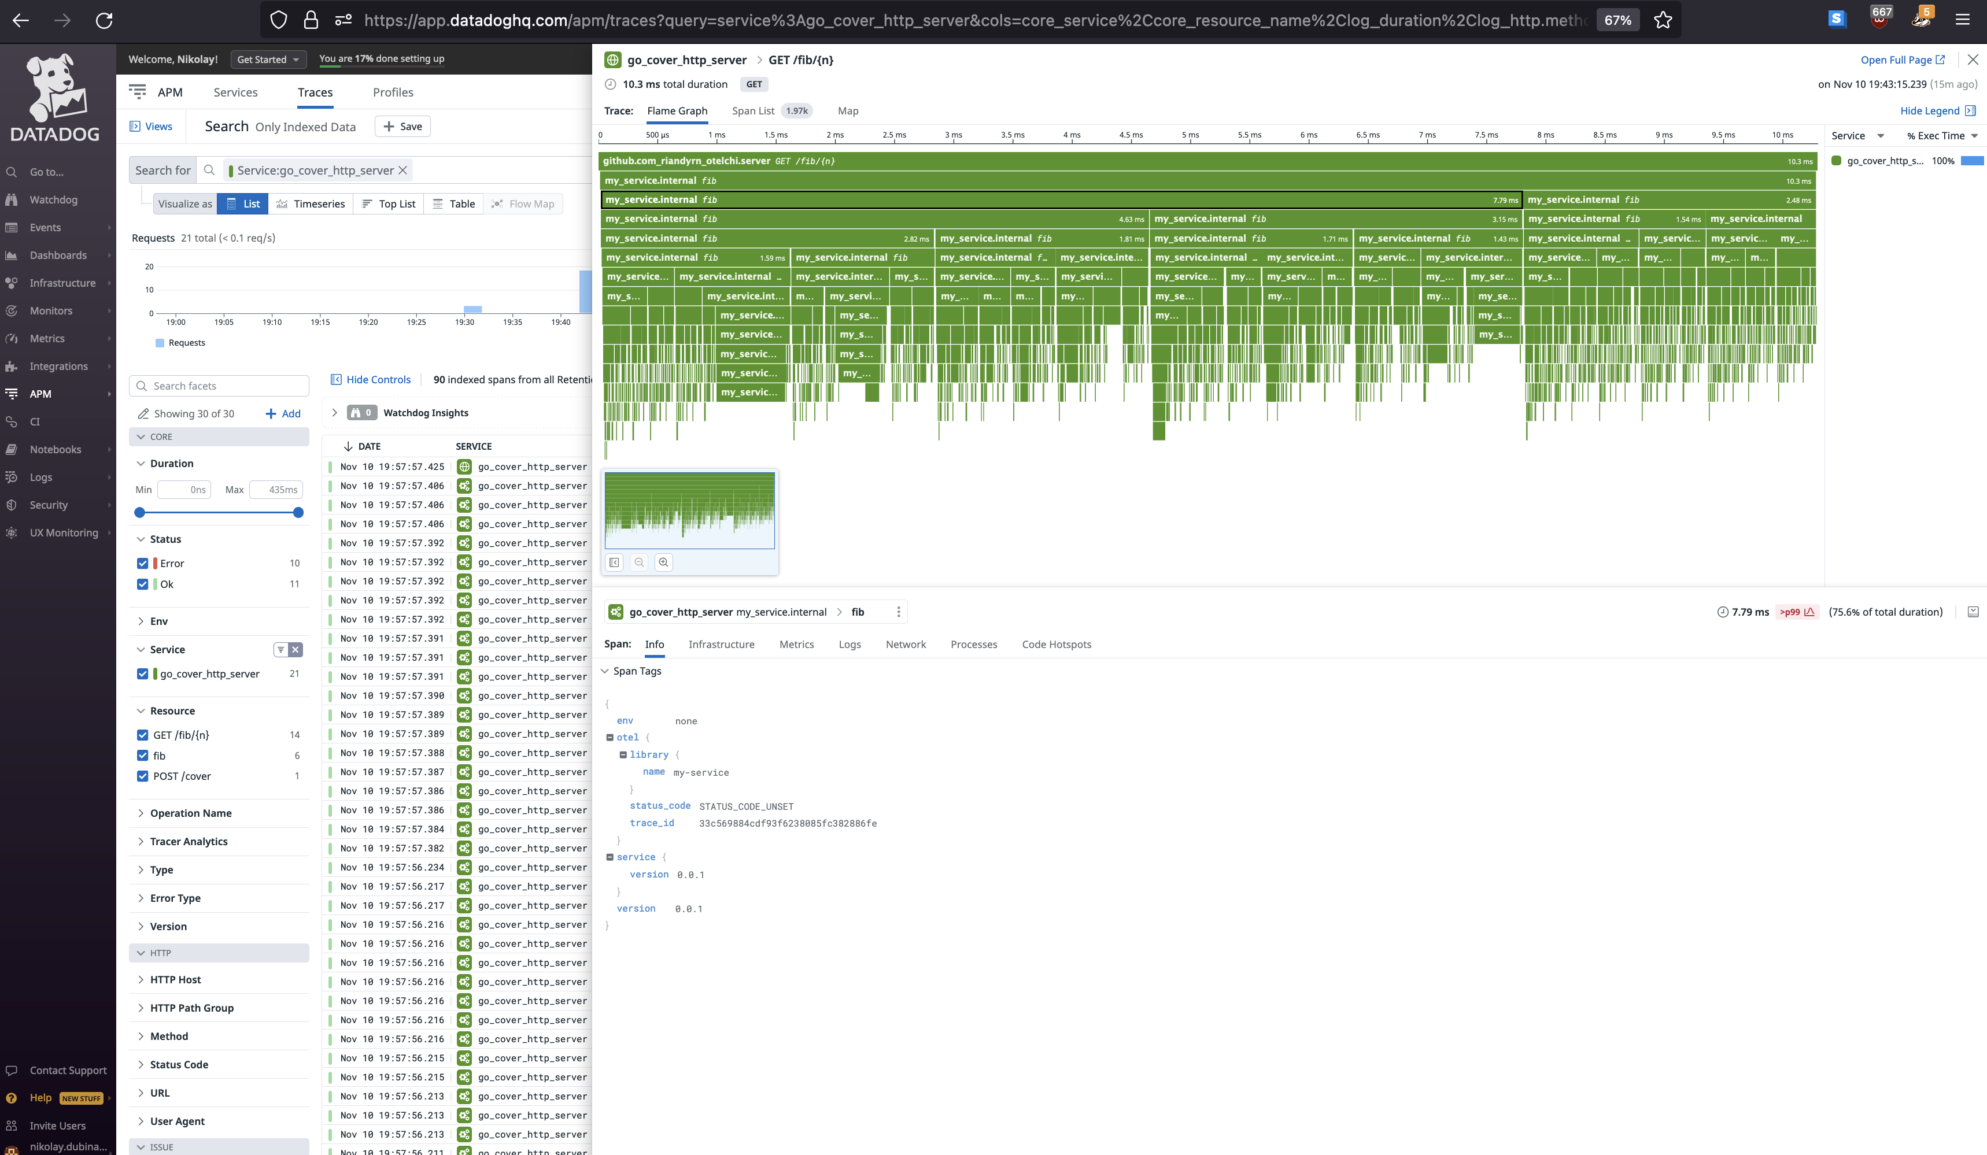The image size is (1987, 1155).
Task: Click the browser reload icon
Action: pyautogui.click(x=104, y=20)
